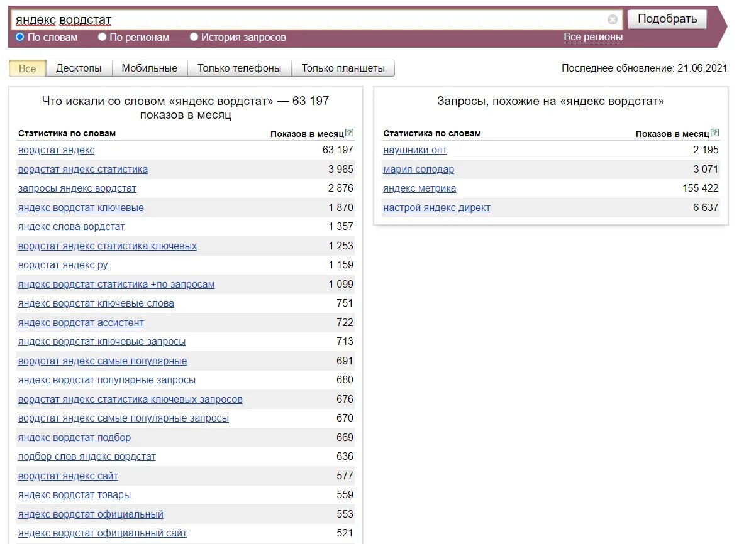Click the '63 197' impressions value
744x544 pixels.
(338, 150)
